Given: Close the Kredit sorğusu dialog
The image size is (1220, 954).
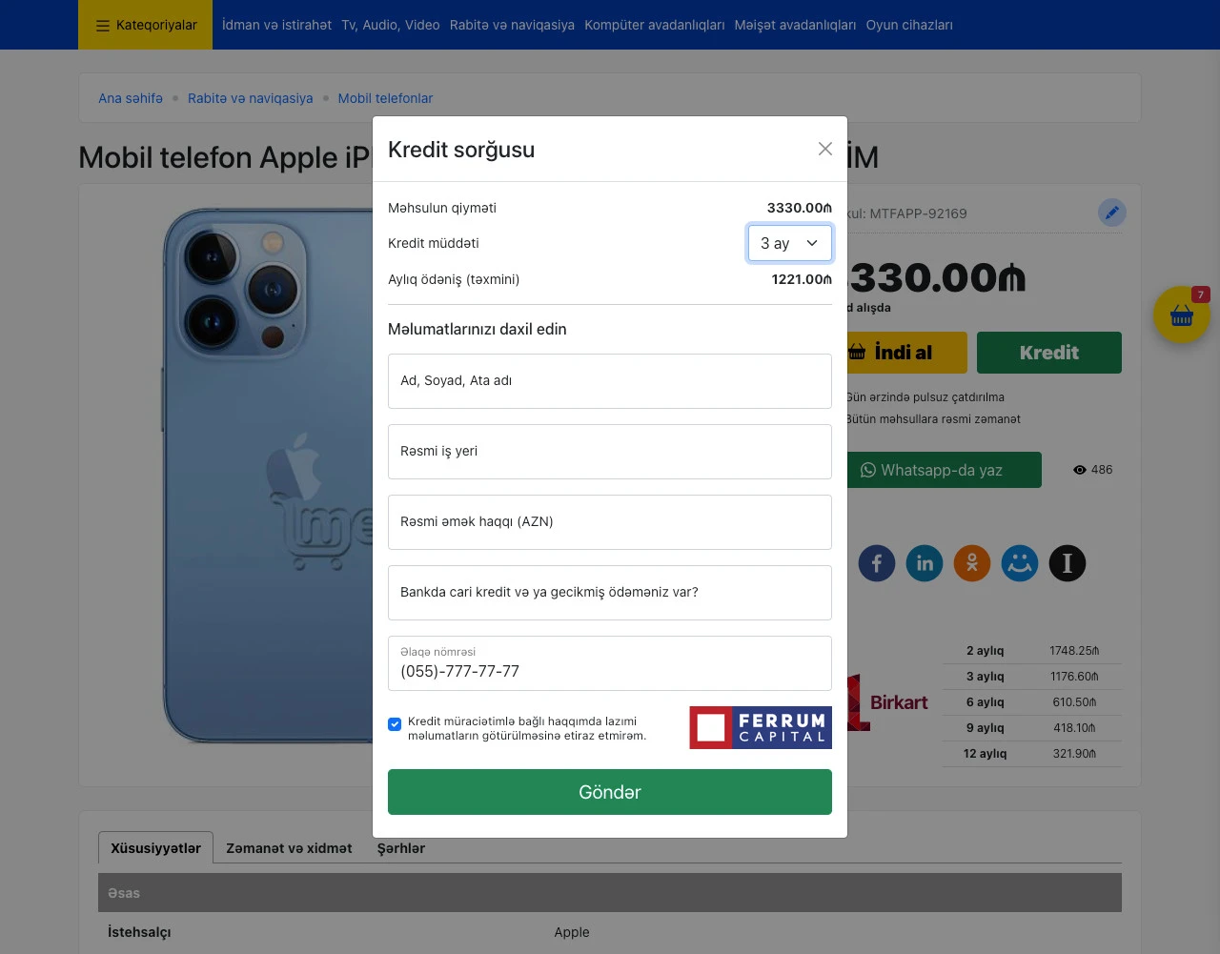Looking at the screenshot, I should (x=825, y=149).
